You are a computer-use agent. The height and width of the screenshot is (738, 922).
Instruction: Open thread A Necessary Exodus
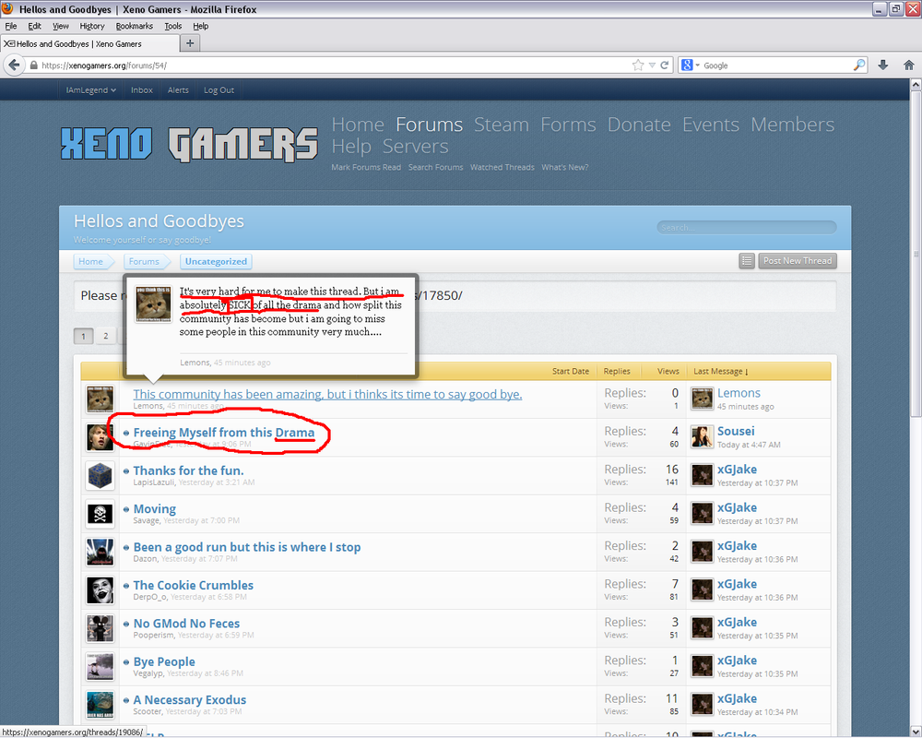coord(189,700)
